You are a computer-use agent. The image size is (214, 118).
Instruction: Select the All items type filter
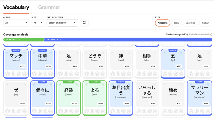pos(163,23)
